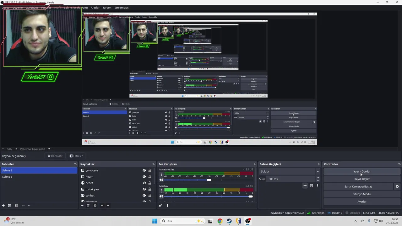Toggle visibility of hedef source
402x226 pixels.
(144, 183)
